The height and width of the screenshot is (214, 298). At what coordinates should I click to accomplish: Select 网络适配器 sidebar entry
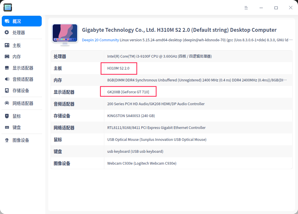[x=22, y=103]
